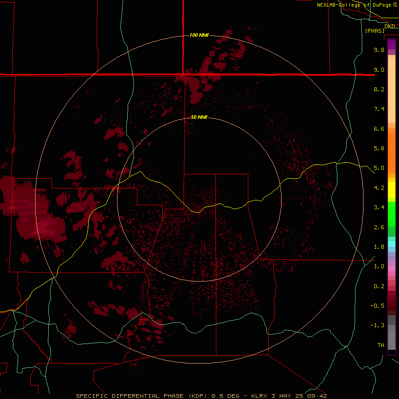Click the 0.2 scale value
This screenshot has height=399, width=399.
[379, 286]
